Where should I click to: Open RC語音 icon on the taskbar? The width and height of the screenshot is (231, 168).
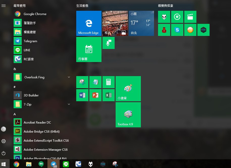[x=78, y=164]
